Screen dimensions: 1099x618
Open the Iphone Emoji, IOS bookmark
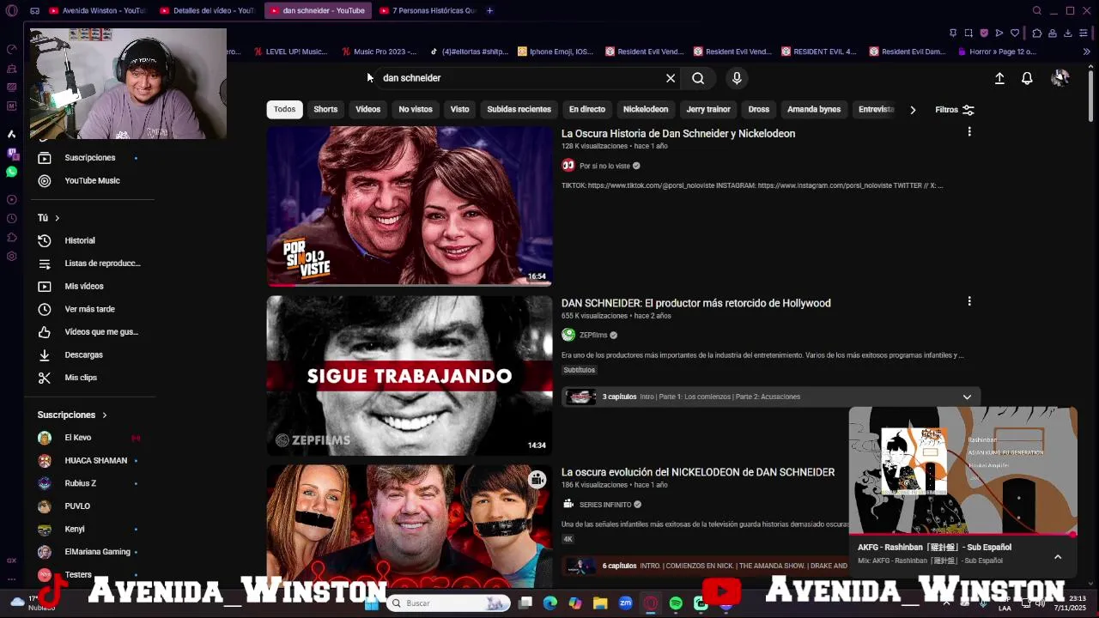click(x=556, y=51)
